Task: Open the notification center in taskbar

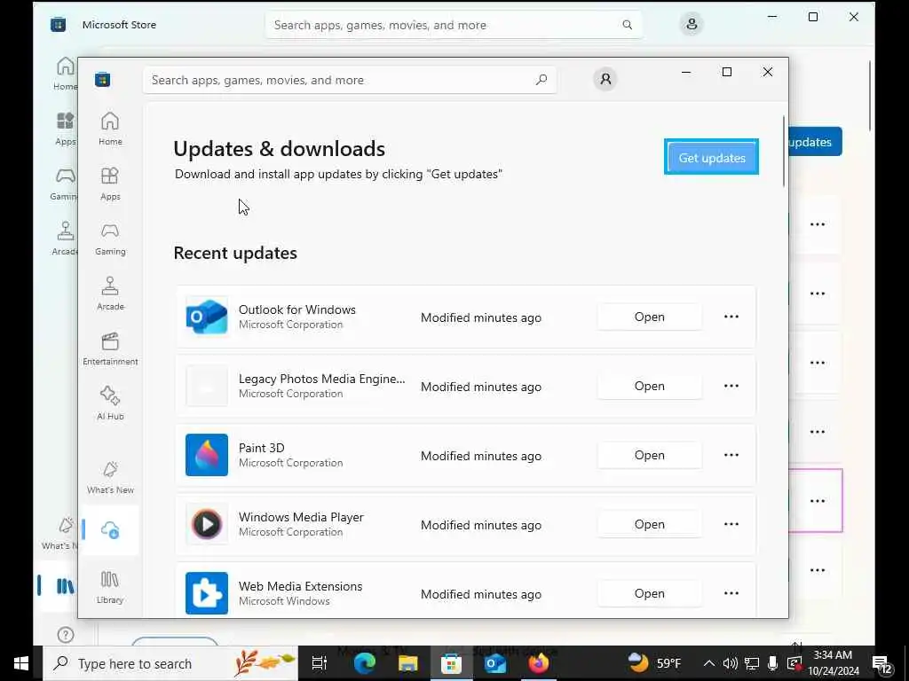Action: (882, 663)
